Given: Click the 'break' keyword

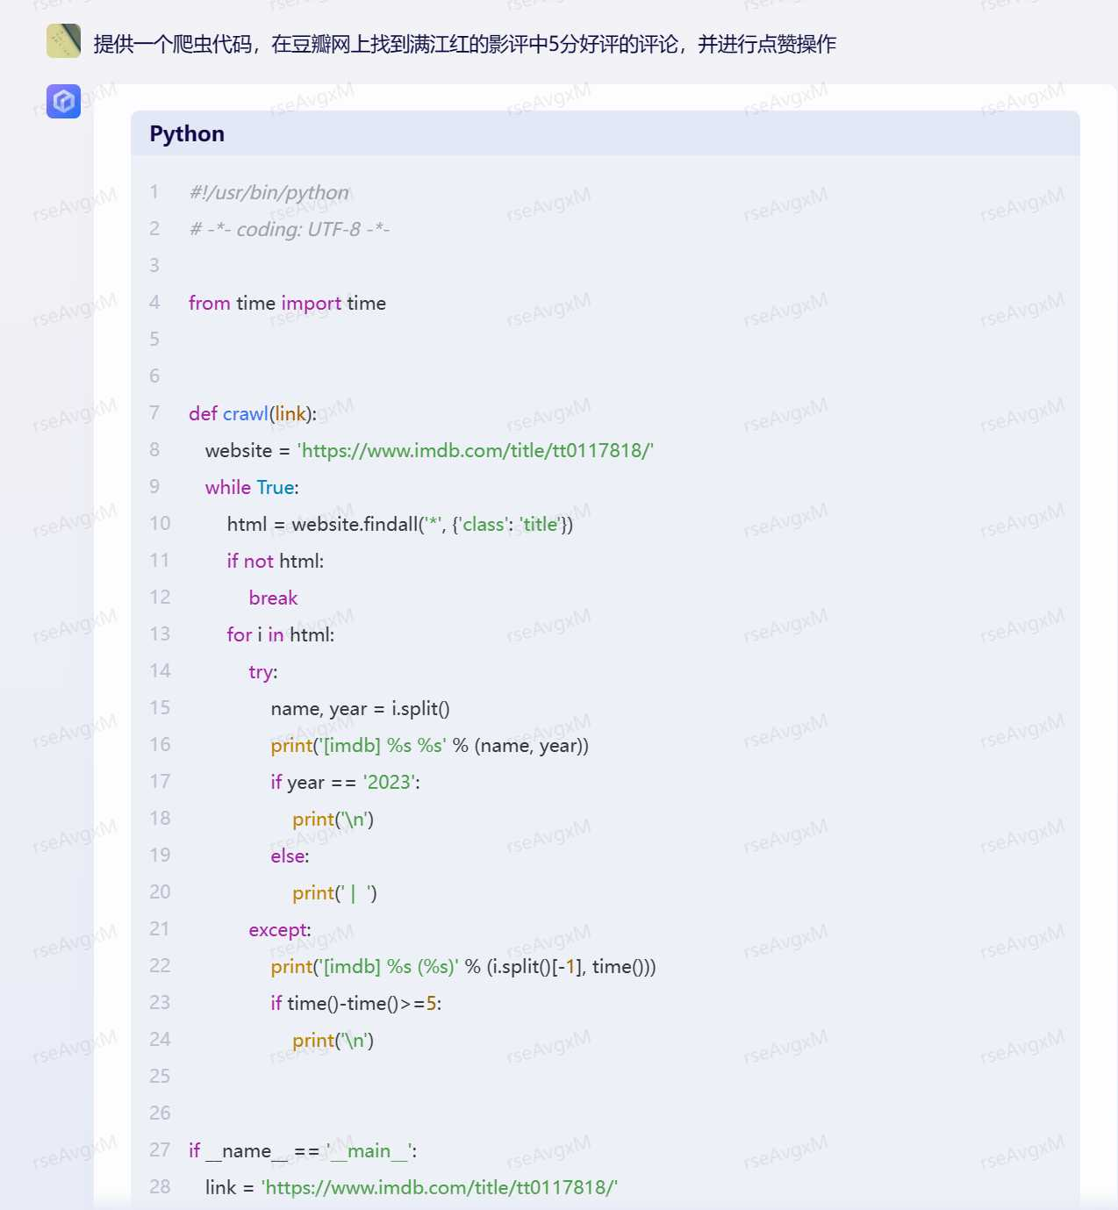Looking at the screenshot, I should (x=273, y=598).
